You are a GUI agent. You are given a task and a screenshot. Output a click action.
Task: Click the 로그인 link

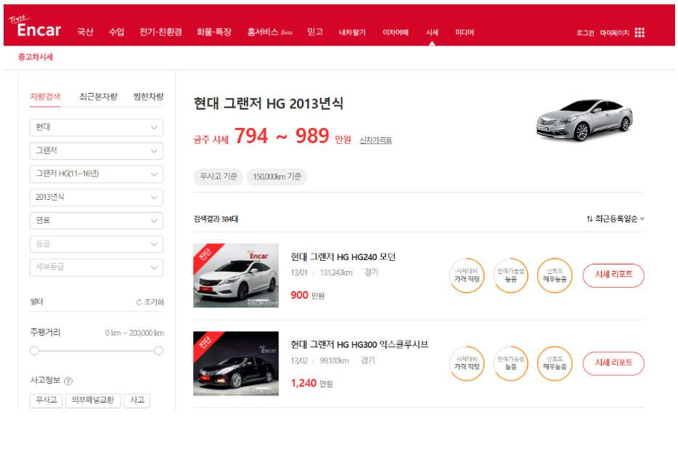585,33
